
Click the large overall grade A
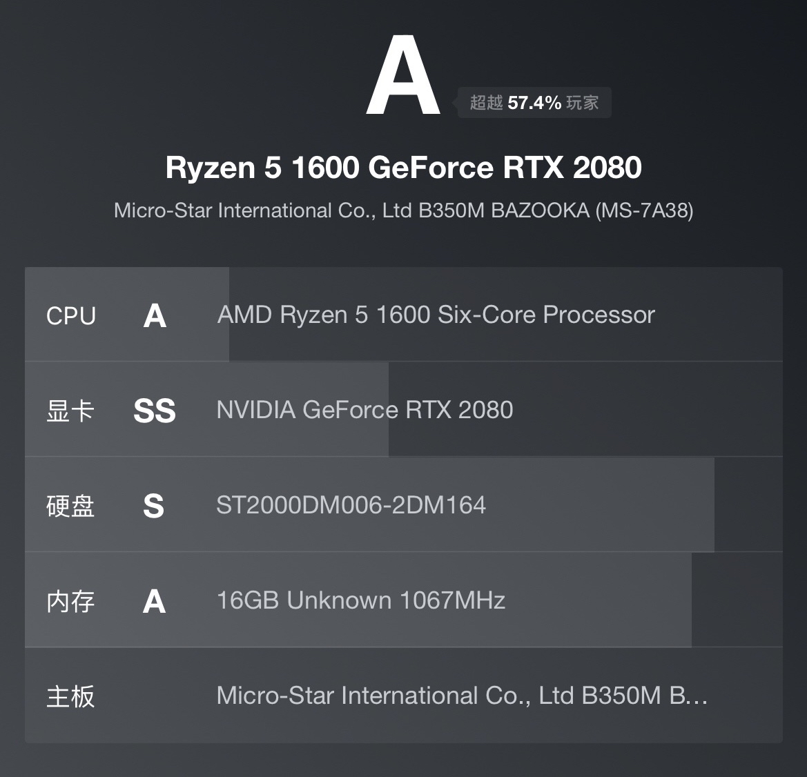[x=403, y=76]
